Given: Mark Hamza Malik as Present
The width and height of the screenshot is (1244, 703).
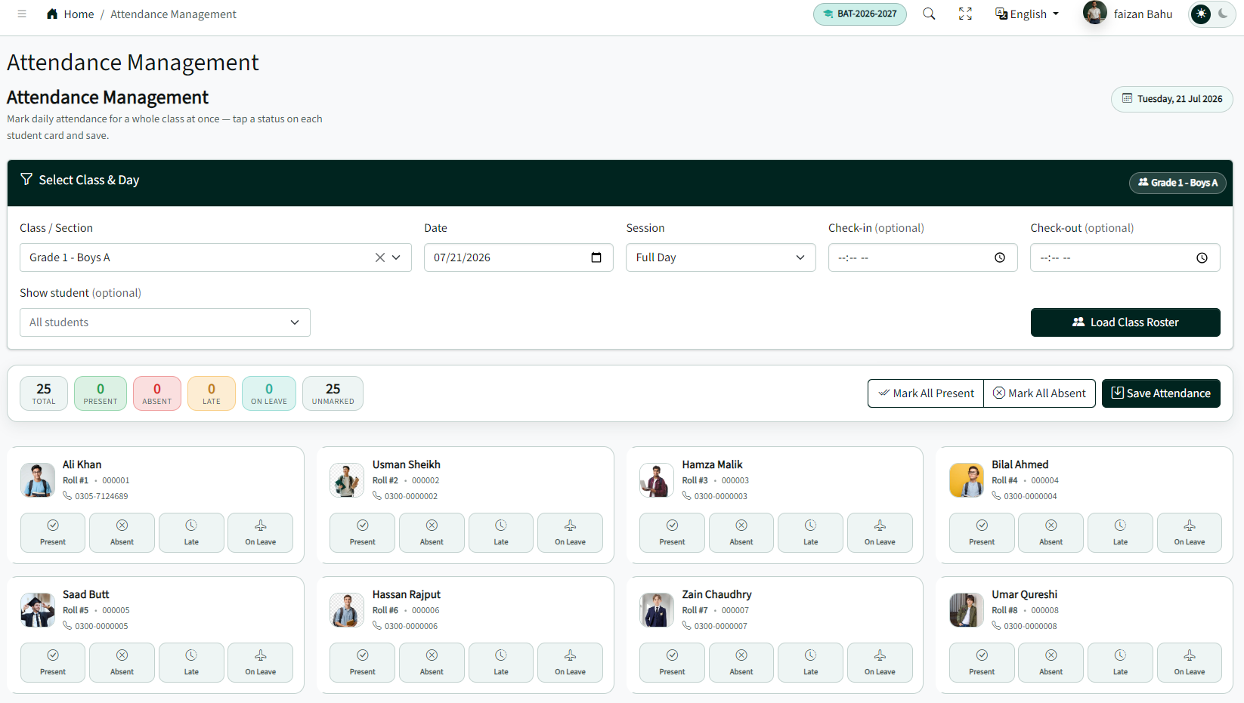Looking at the screenshot, I should tap(672, 532).
